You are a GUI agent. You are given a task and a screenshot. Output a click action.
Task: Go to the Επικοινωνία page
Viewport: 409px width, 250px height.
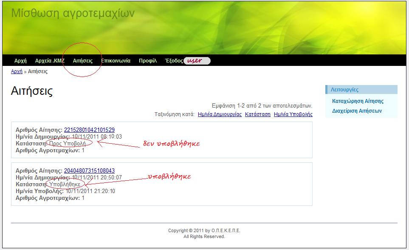click(x=116, y=61)
